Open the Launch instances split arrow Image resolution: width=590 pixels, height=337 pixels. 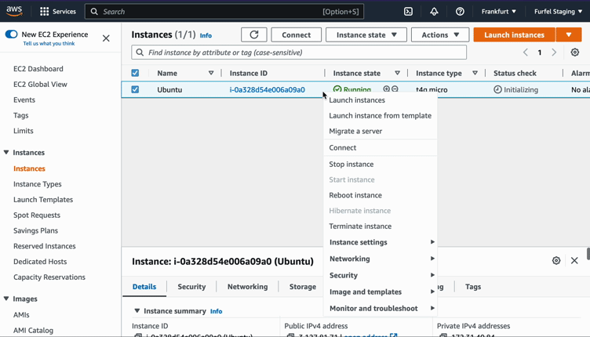569,34
